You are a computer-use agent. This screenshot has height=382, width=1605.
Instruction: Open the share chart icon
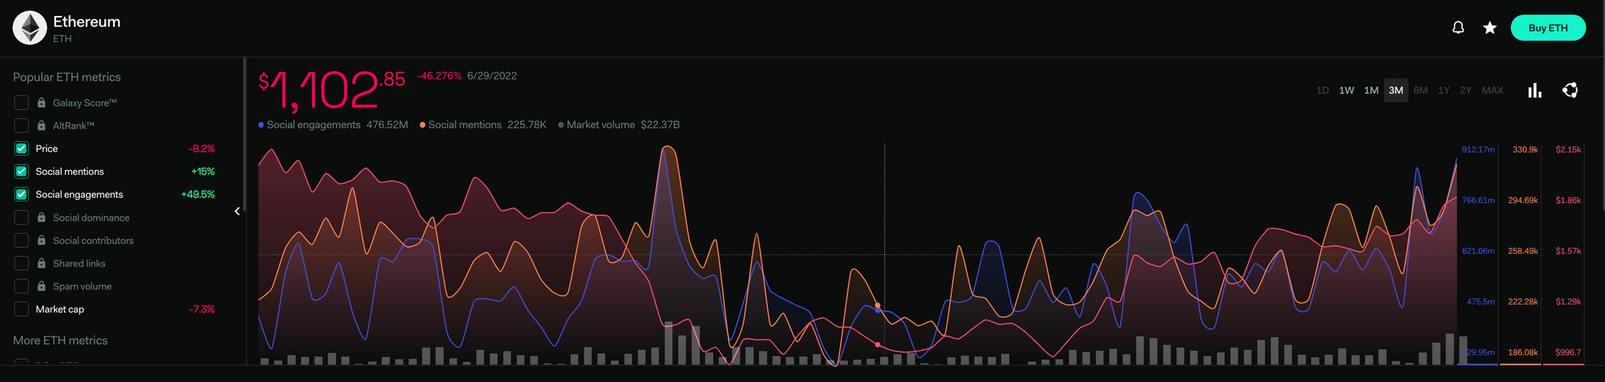tap(1570, 90)
